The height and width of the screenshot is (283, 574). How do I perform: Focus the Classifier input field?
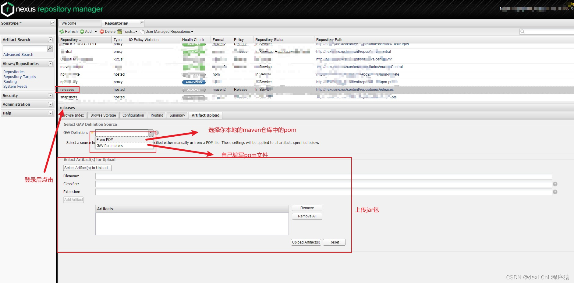[x=324, y=184]
